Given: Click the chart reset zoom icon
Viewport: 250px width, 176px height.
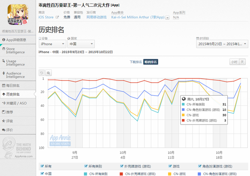Looking at the screenshot, I should tap(42, 73).
